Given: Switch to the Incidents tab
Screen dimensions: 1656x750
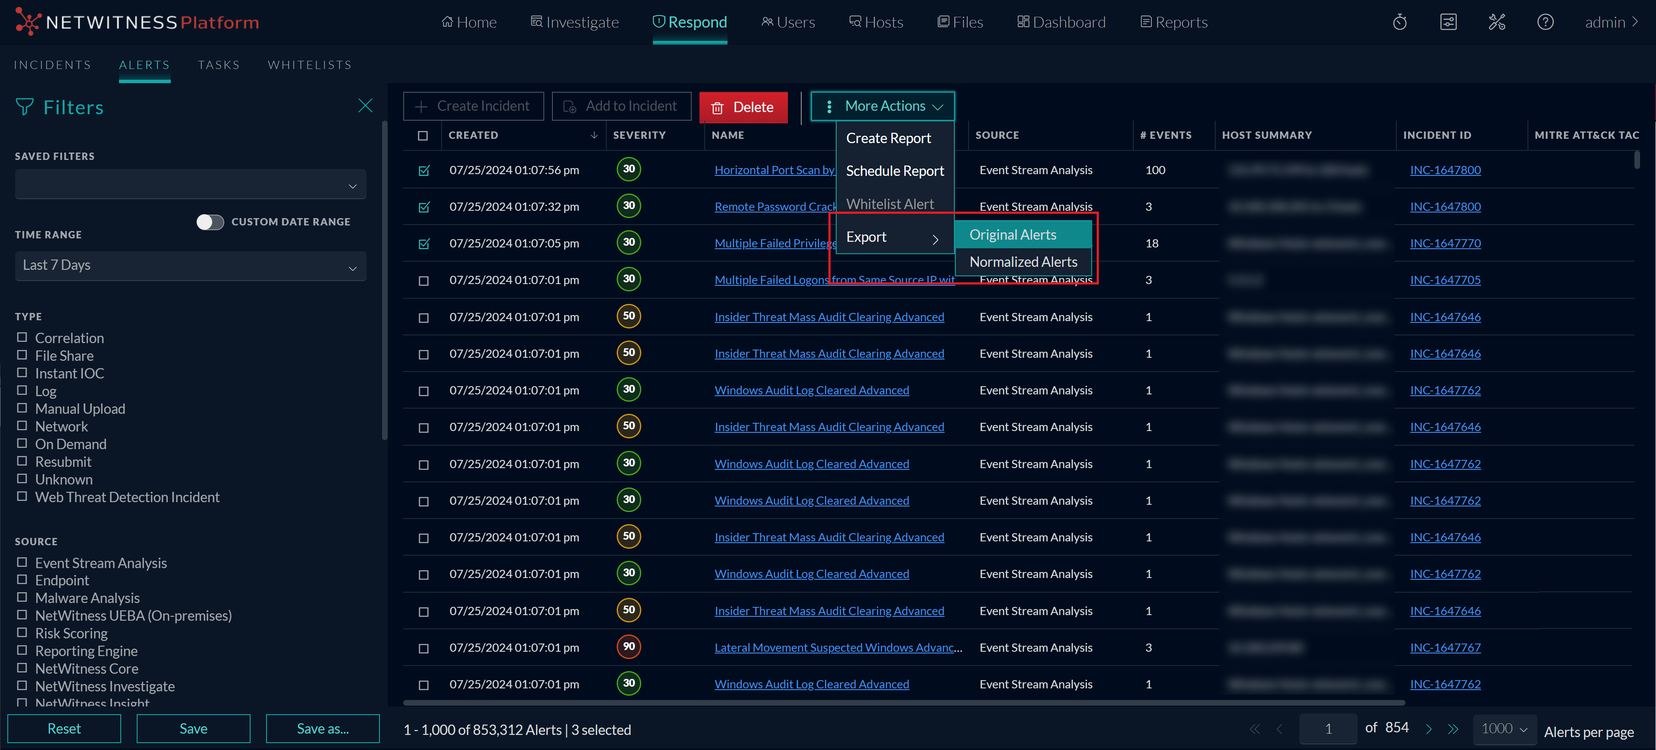Looking at the screenshot, I should (52, 64).
